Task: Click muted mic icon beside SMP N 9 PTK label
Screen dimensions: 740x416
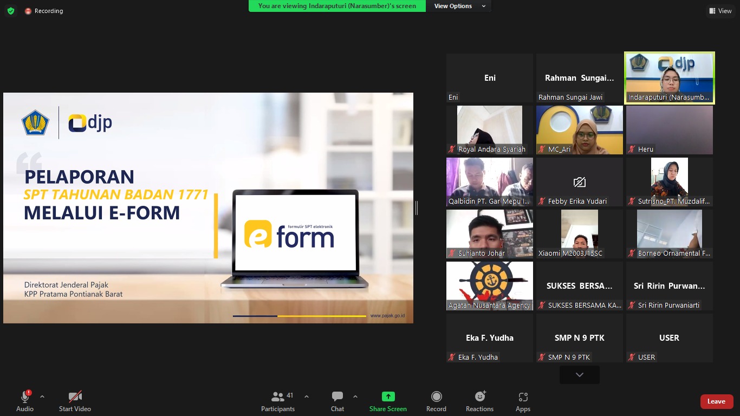Action: [542, 357]
